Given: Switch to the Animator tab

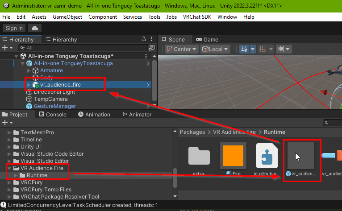Looking at the screenshot, I should pos(137,115).
